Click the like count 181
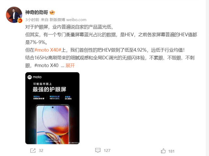The width and height of the screenshot is (209, 156). coord(171,151)
